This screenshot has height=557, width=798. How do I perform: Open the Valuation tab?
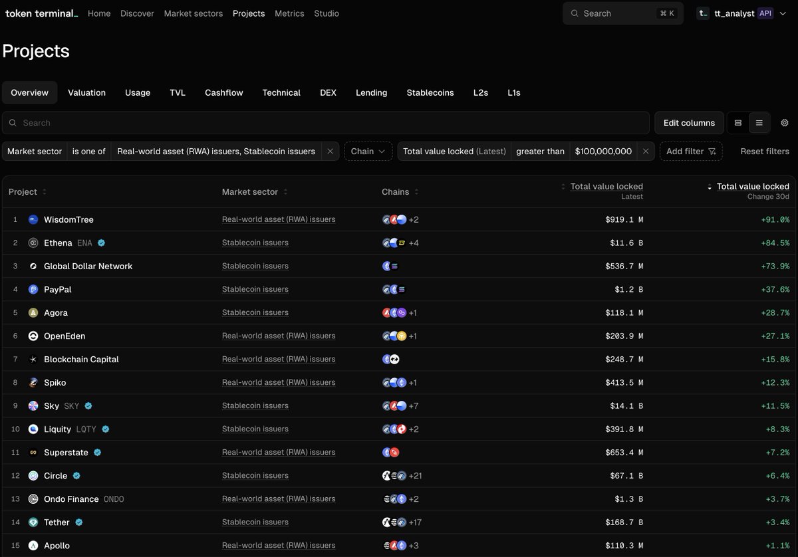tap(86, 92)
